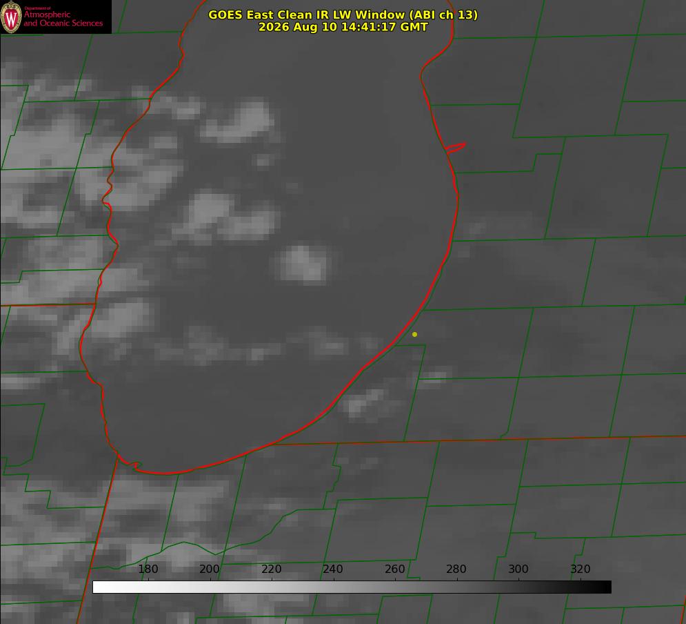
Task: Select the isolated round cloud over the lake
Action: click(303, 263)
